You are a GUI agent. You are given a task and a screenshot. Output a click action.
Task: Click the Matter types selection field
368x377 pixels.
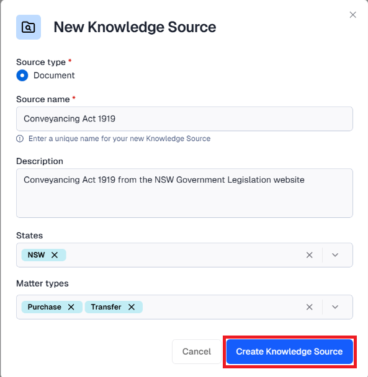tap(184, 307)
